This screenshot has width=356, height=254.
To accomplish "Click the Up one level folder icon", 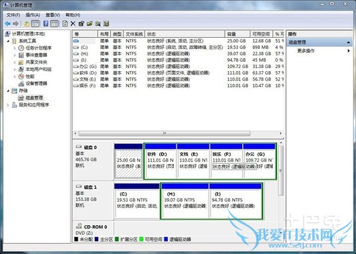I will [27, 24].
